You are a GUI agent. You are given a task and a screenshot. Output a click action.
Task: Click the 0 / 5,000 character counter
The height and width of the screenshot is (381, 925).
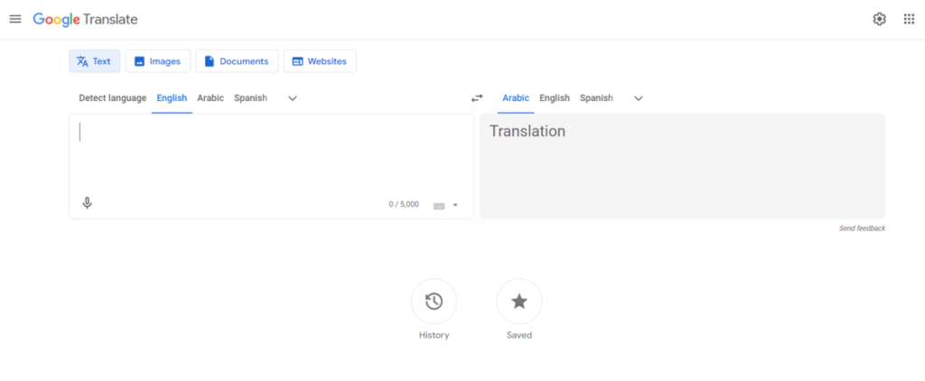pos(404,205)
